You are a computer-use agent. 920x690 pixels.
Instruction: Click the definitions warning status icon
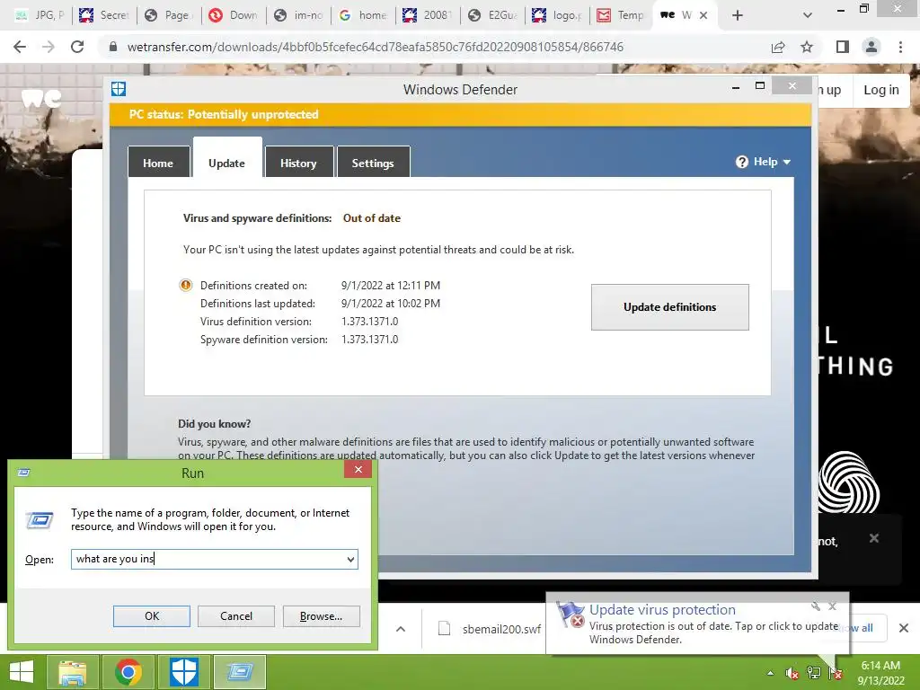185,285
